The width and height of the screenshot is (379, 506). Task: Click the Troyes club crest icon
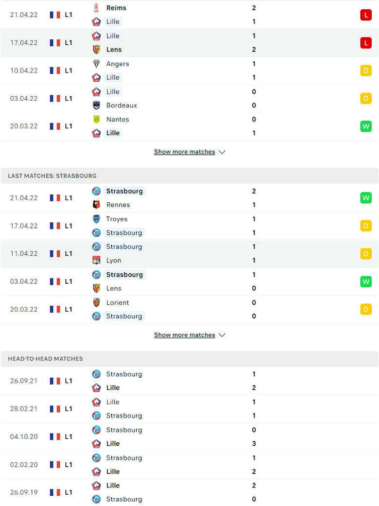(96, 219)
